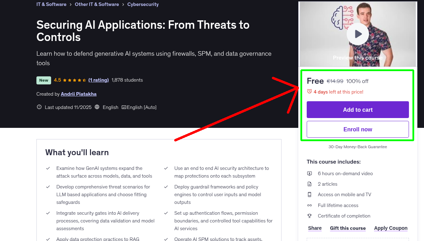Click the play button on the course preview video
Viewport: 424px width, 241px height.
click(357, 34)
